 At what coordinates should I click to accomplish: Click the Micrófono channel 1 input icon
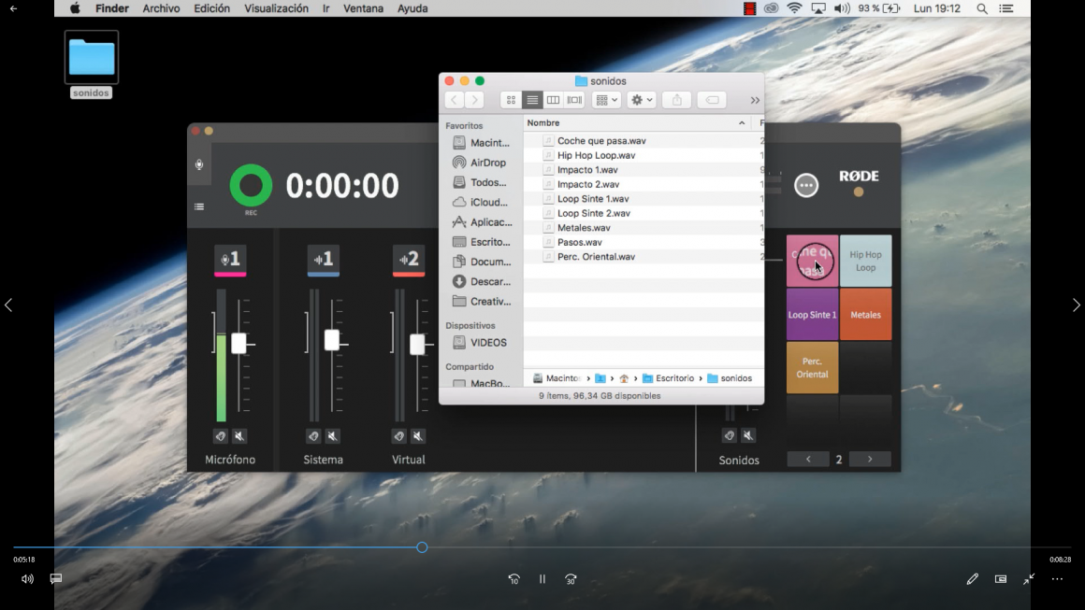(x=230, y=260)
